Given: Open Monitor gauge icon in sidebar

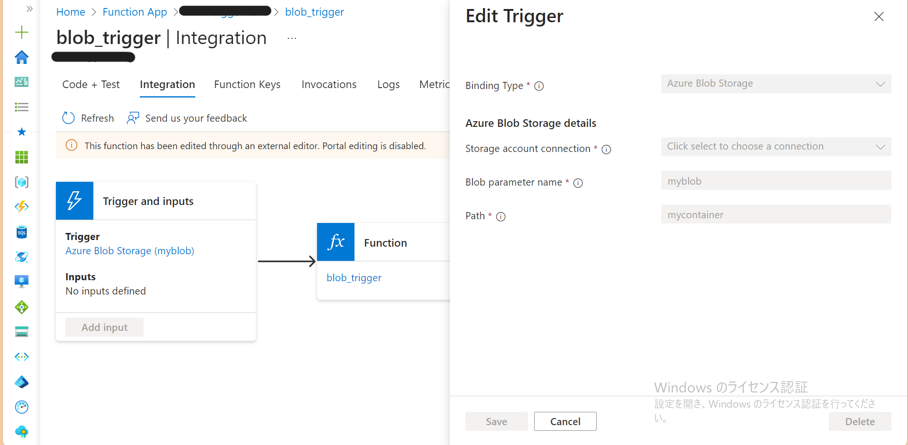Looking at the screenshot, I should coord(22,407).
